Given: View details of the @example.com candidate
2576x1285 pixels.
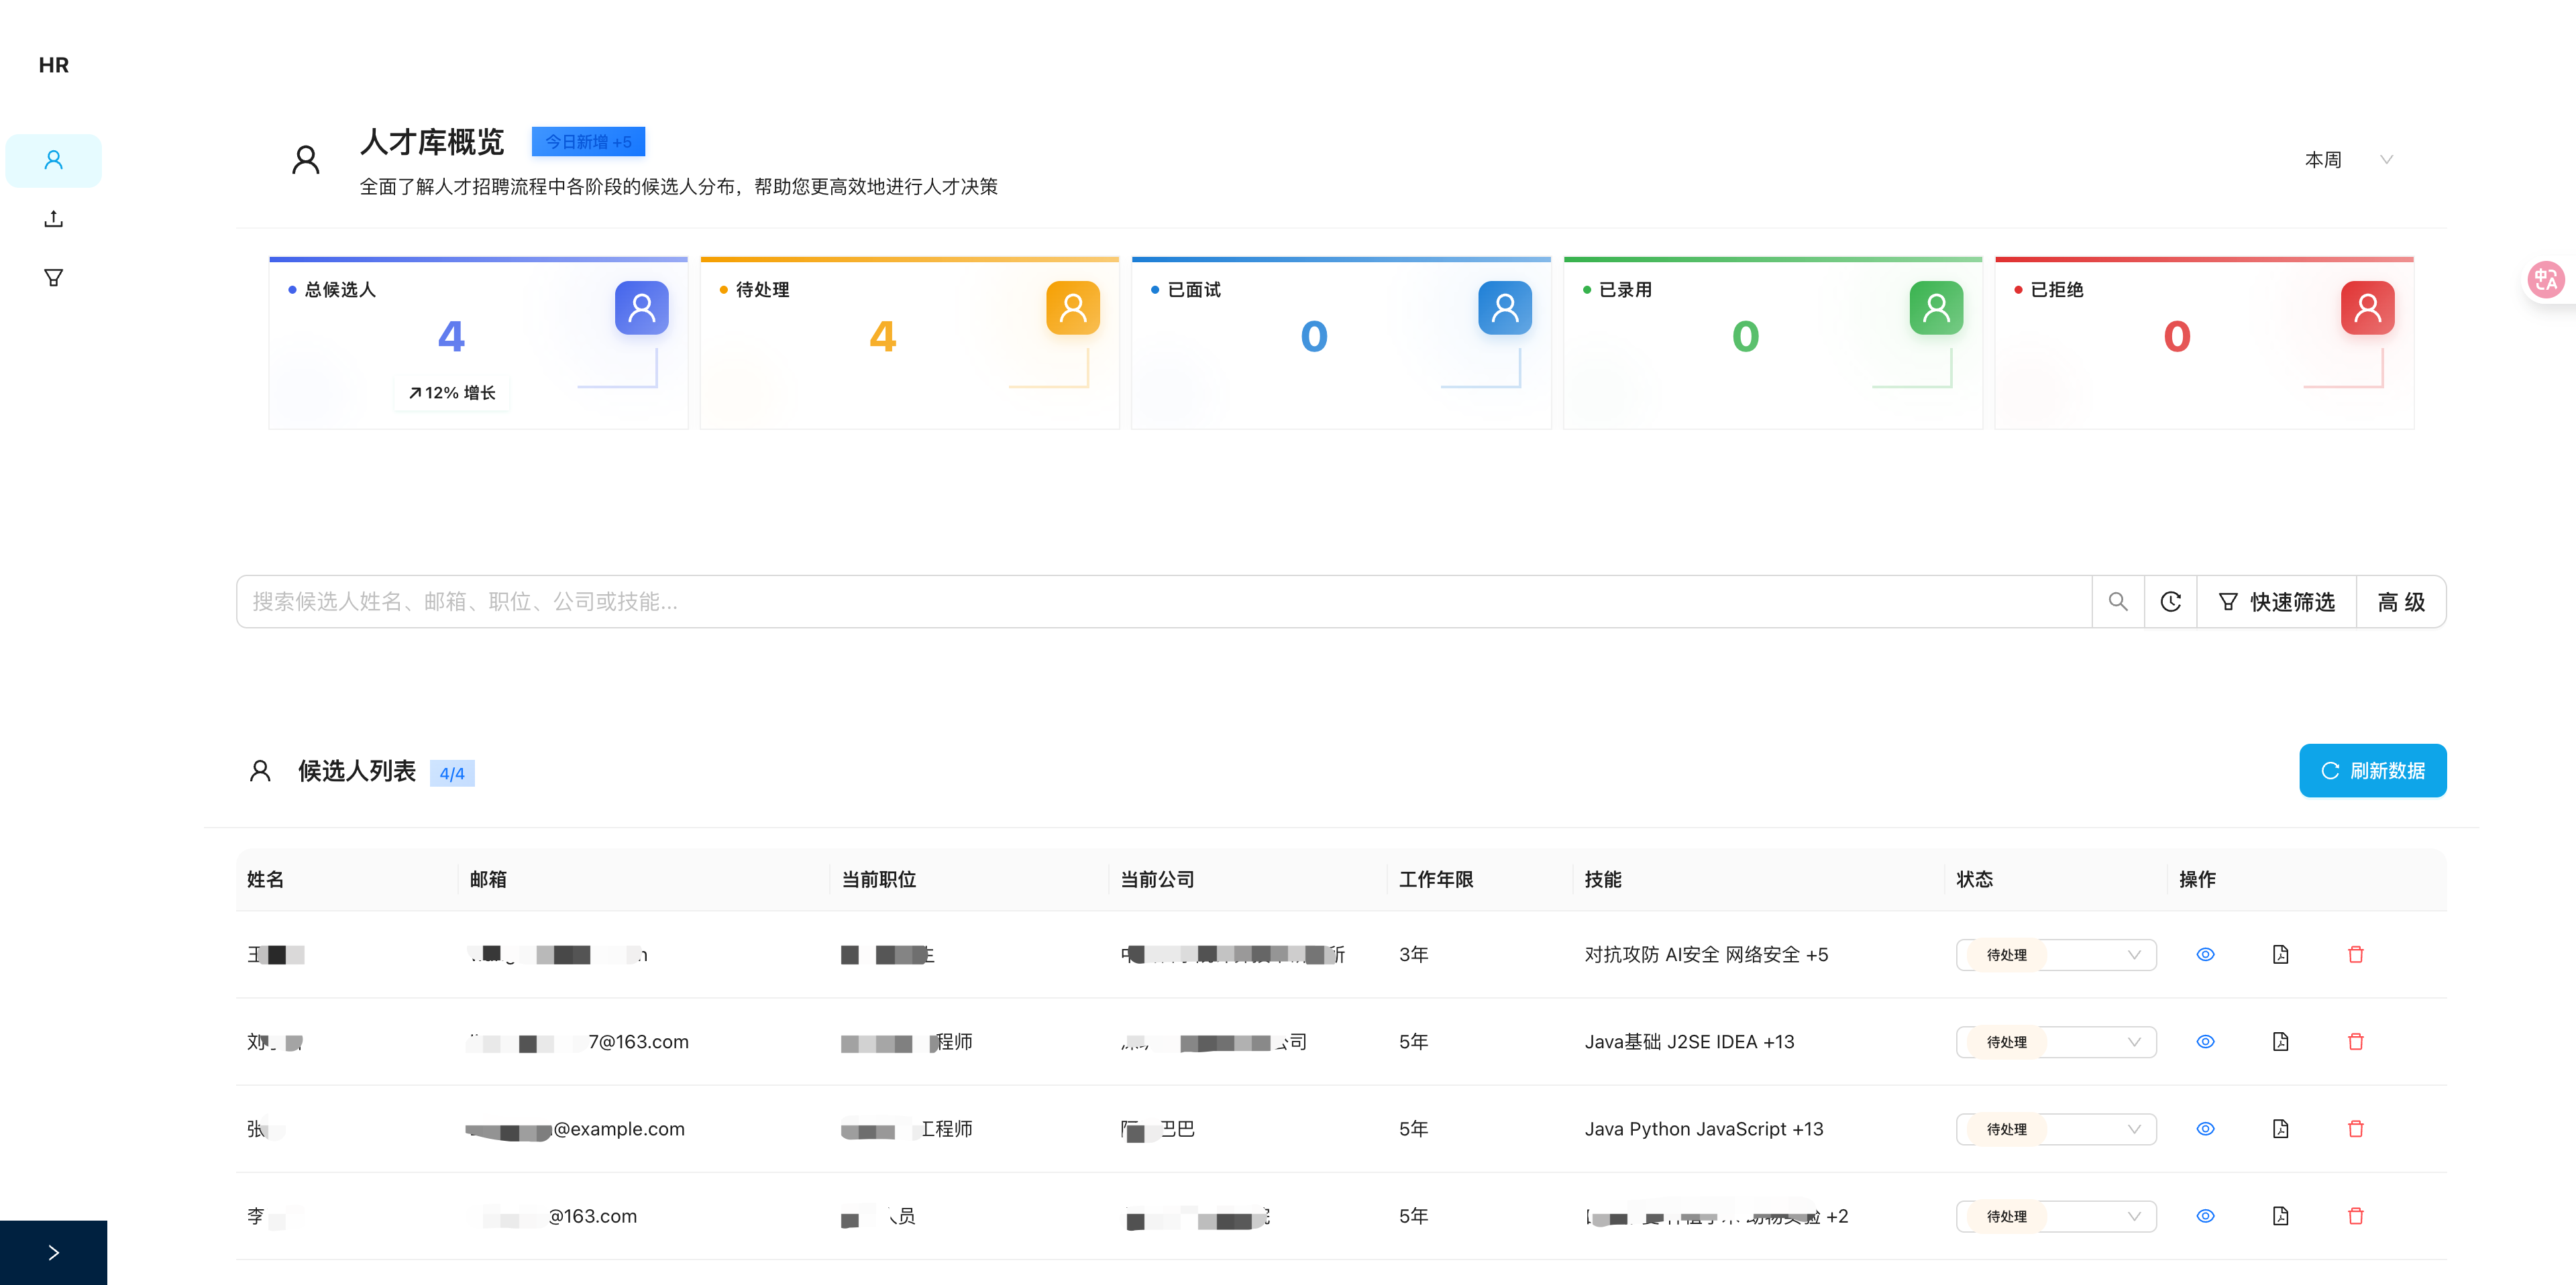Looking at the screenshot, I should pyautogui.click(x=2205, y=1129).
